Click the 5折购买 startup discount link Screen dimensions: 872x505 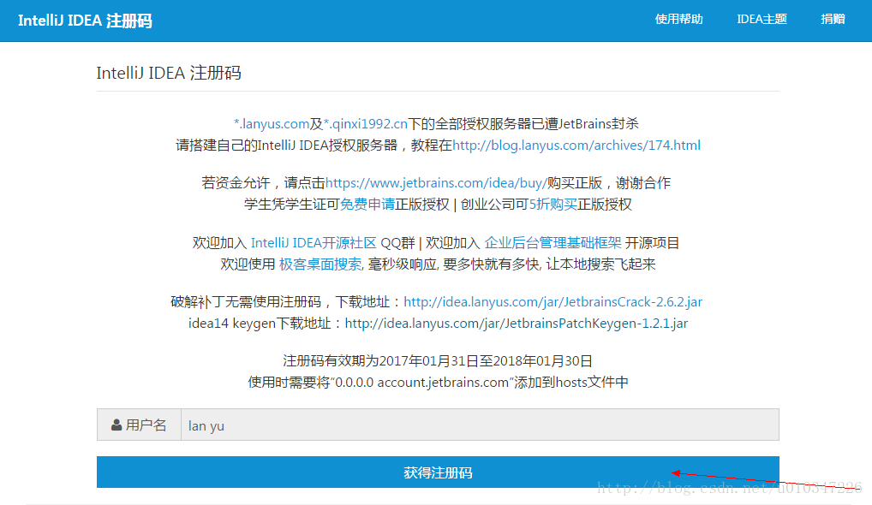point(552,205)
